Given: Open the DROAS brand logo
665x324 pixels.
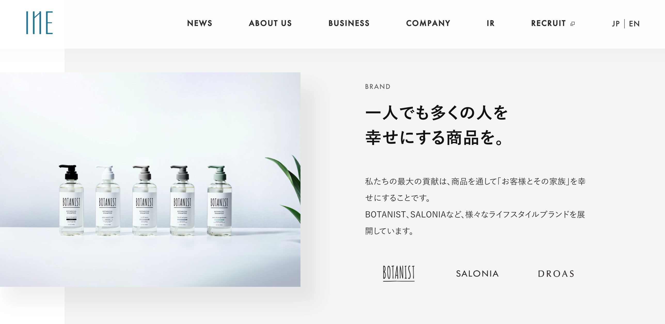Looking at the screenshot, I should (556, 274).
